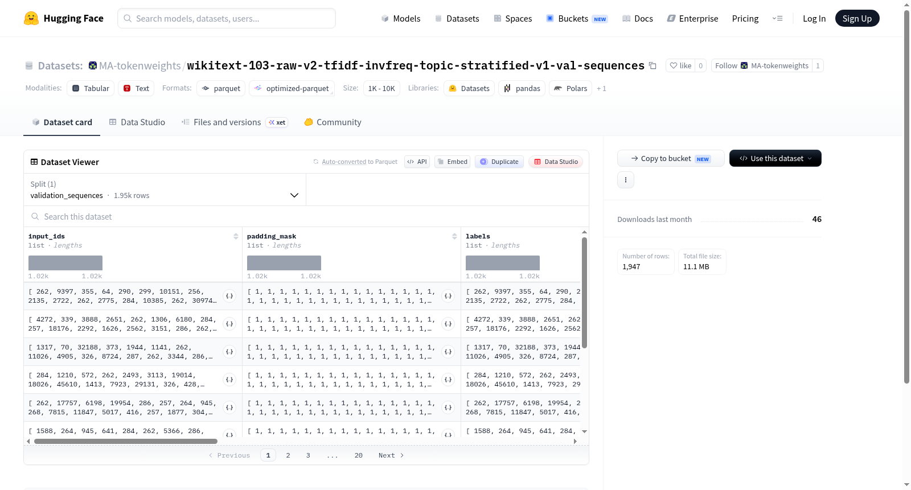Open the API button in viewer
The image size is (911, 490).
(x=417, y=162)
